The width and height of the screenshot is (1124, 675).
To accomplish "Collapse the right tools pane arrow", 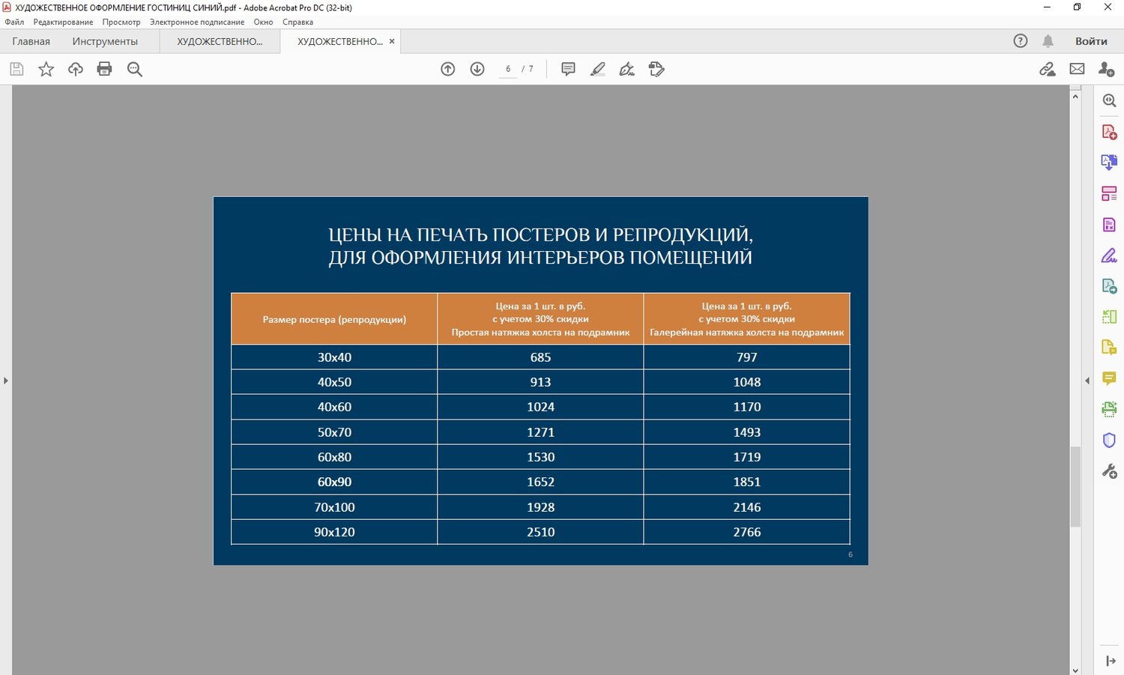I will pos(1087,381).
